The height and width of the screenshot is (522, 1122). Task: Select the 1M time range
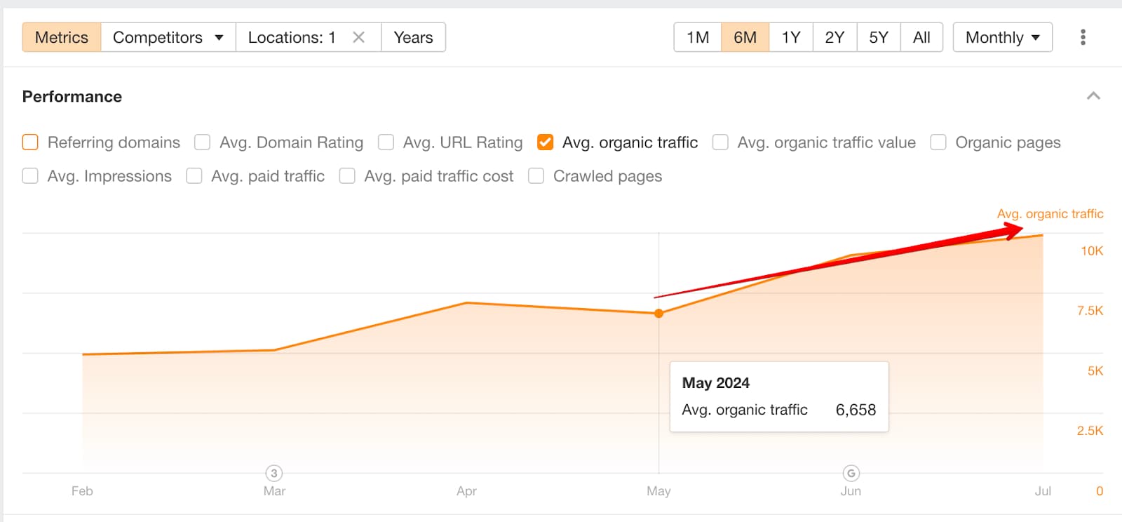[x=698, y=37]
